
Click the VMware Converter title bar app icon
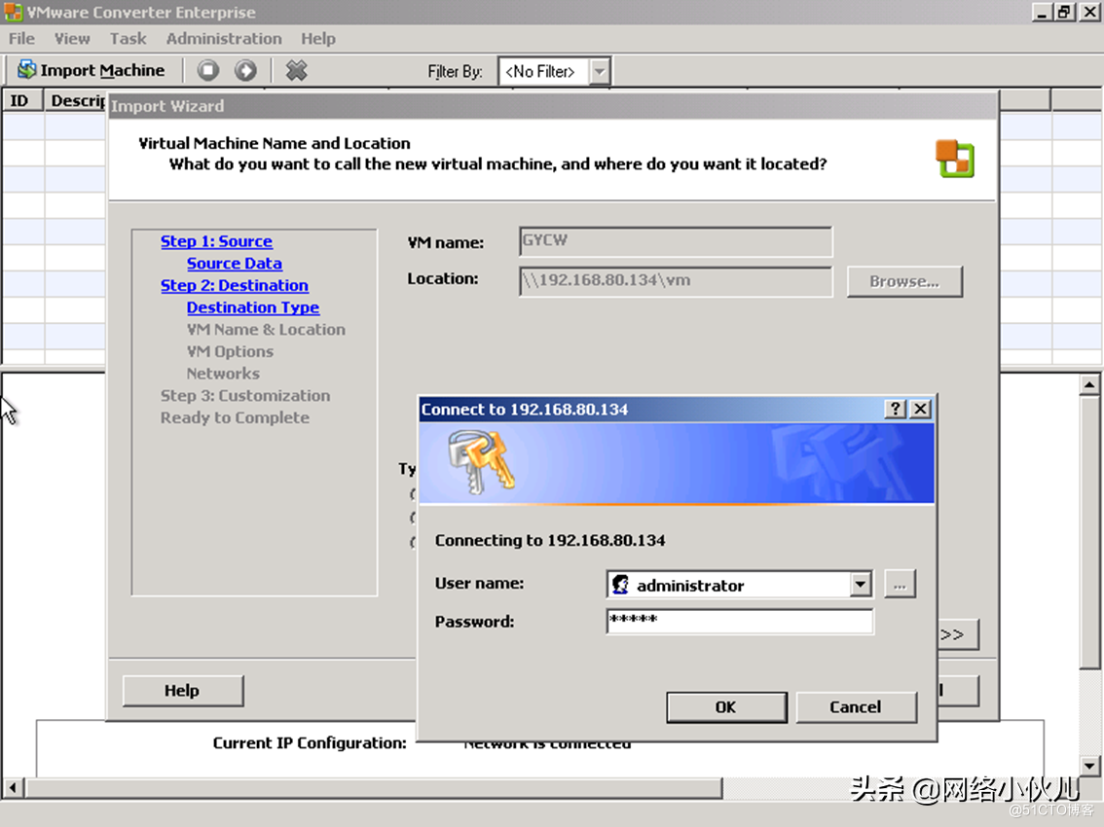tap(13, 12)
